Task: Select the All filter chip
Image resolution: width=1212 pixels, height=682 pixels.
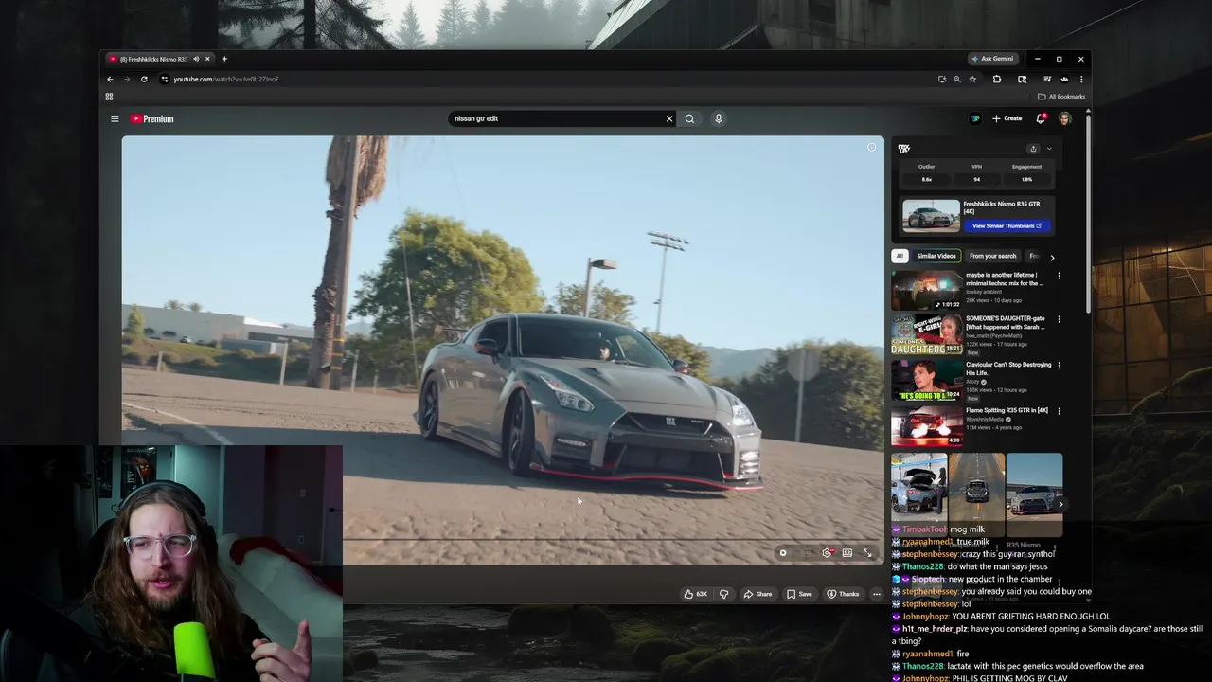Action: tap(900, 256)
